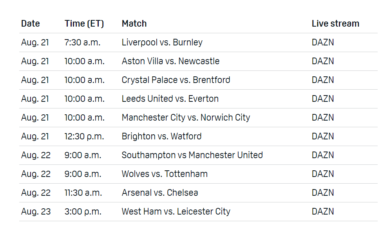Click Crystal Palace vs. Brentford match text
Screen dimensions: 391x231
(176, 80)
